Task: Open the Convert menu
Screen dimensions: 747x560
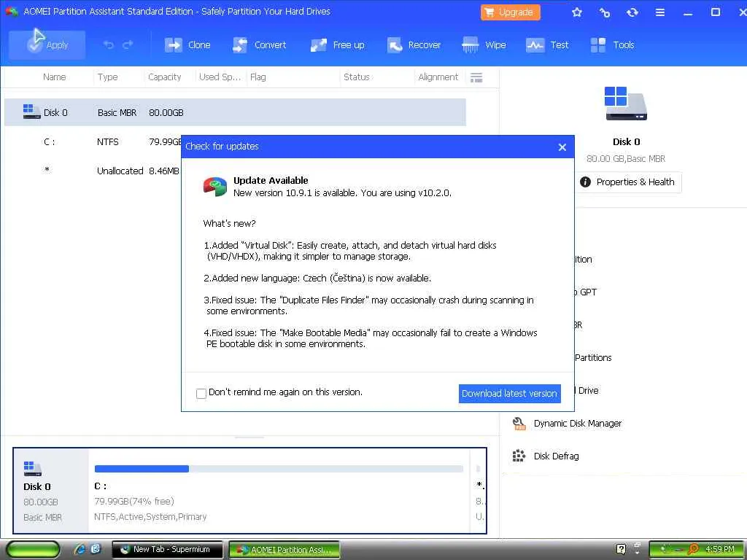Action: 259,44
